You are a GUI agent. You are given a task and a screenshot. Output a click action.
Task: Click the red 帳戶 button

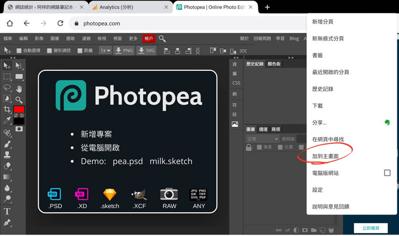[149, 38]
